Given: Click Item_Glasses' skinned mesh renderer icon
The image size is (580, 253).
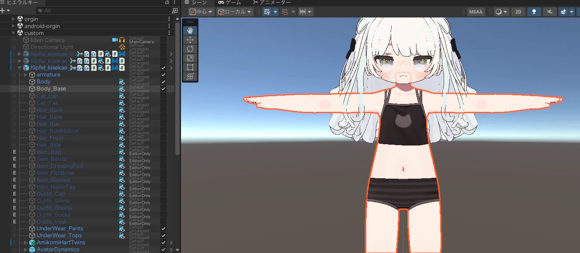Looking at the screenshot, I should click(122, 180).
